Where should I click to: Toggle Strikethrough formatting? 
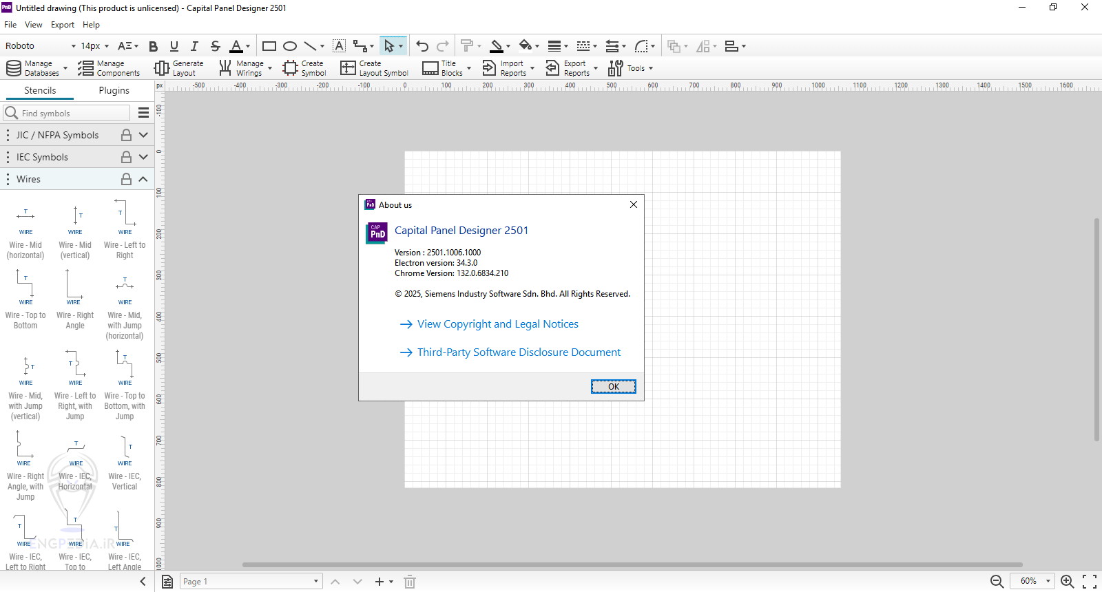(x=215, y=46)
